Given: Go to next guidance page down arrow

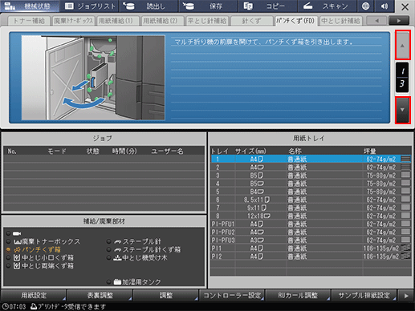Looking at the screenshot, I should (402, 110).
